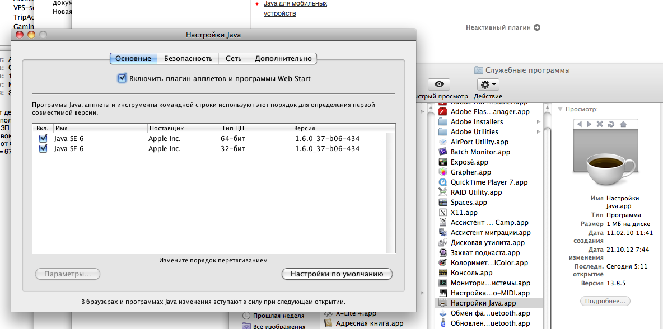Image resolution: width=663 pixels, height=329 pixels.
Task: Collapse the Просмотр disclosure triangle
Action: click(x=560, y=109)
